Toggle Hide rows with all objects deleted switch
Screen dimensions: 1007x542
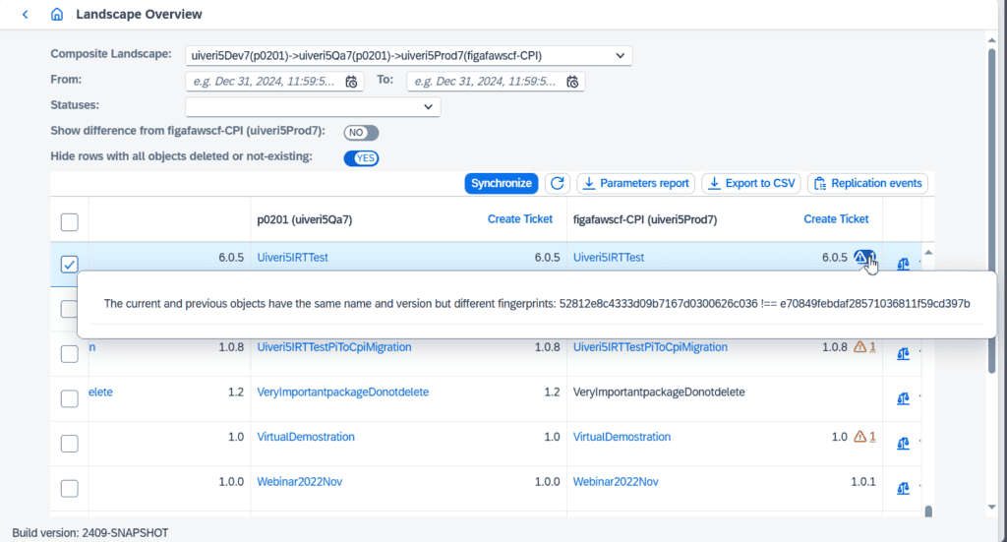point(361,158)
